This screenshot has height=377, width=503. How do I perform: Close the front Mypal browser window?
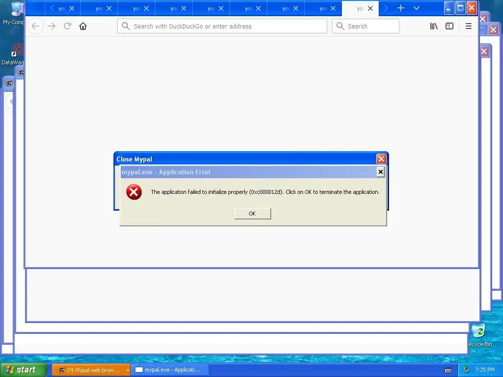pos(472,8)
